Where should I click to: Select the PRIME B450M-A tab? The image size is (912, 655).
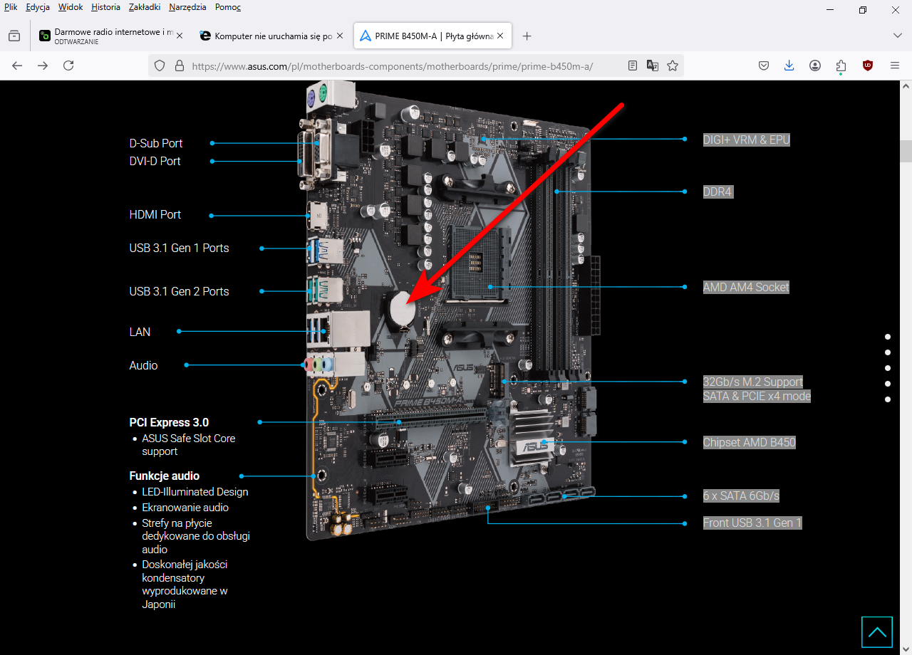(x=432, y=36)
